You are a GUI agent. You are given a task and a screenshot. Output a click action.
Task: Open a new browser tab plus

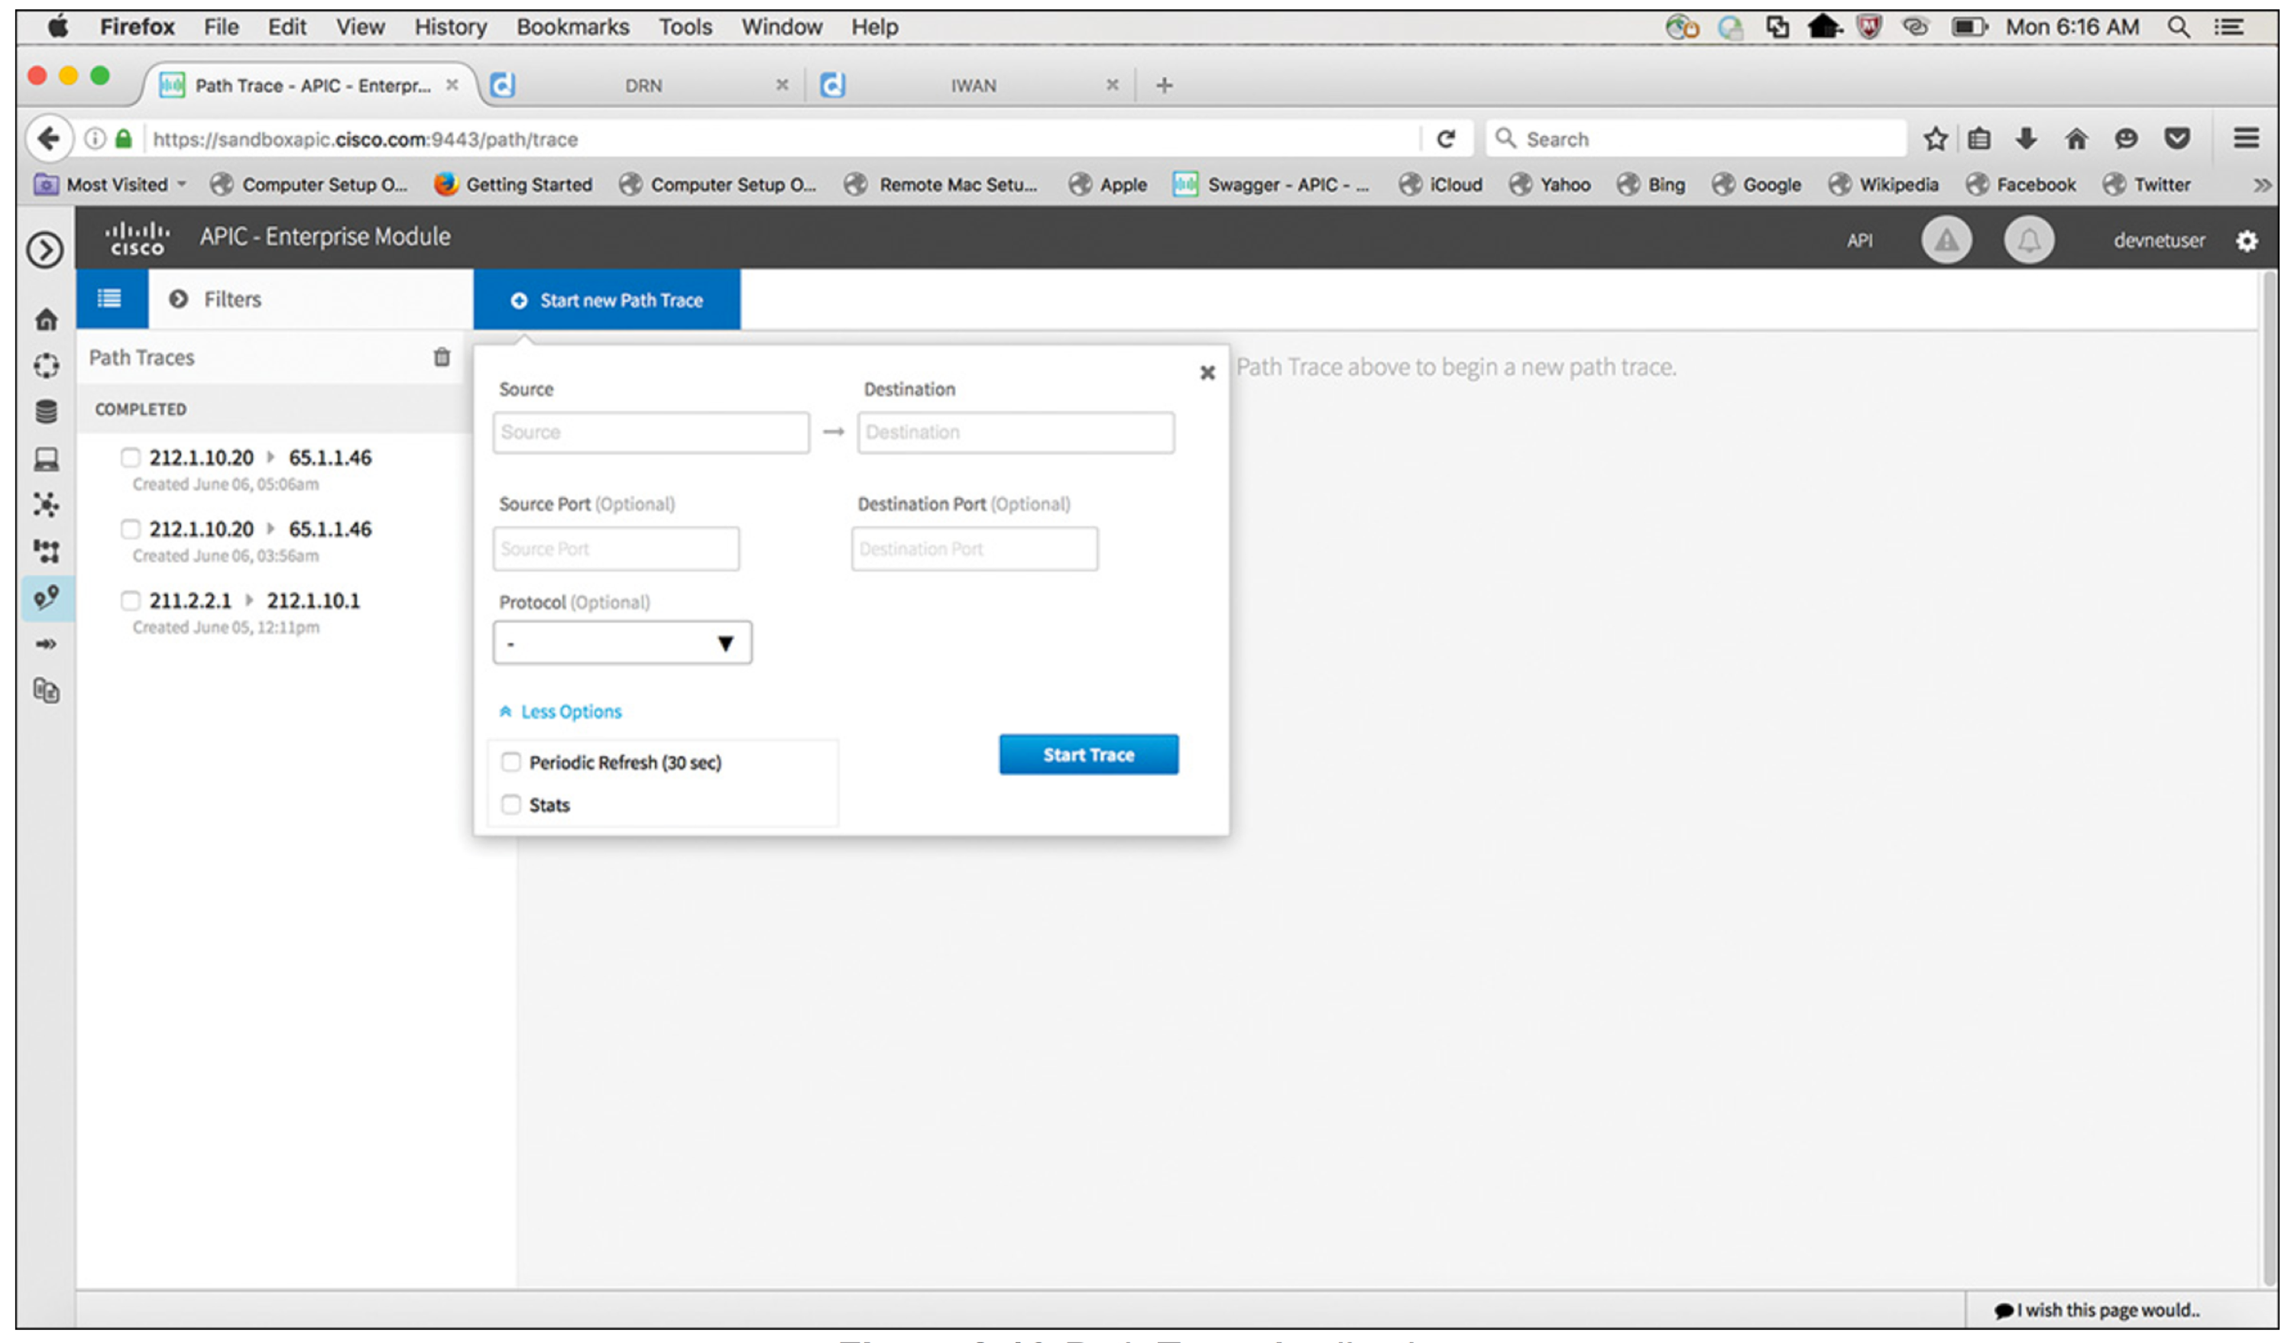pyautogui.click(x=1164, y=86)
